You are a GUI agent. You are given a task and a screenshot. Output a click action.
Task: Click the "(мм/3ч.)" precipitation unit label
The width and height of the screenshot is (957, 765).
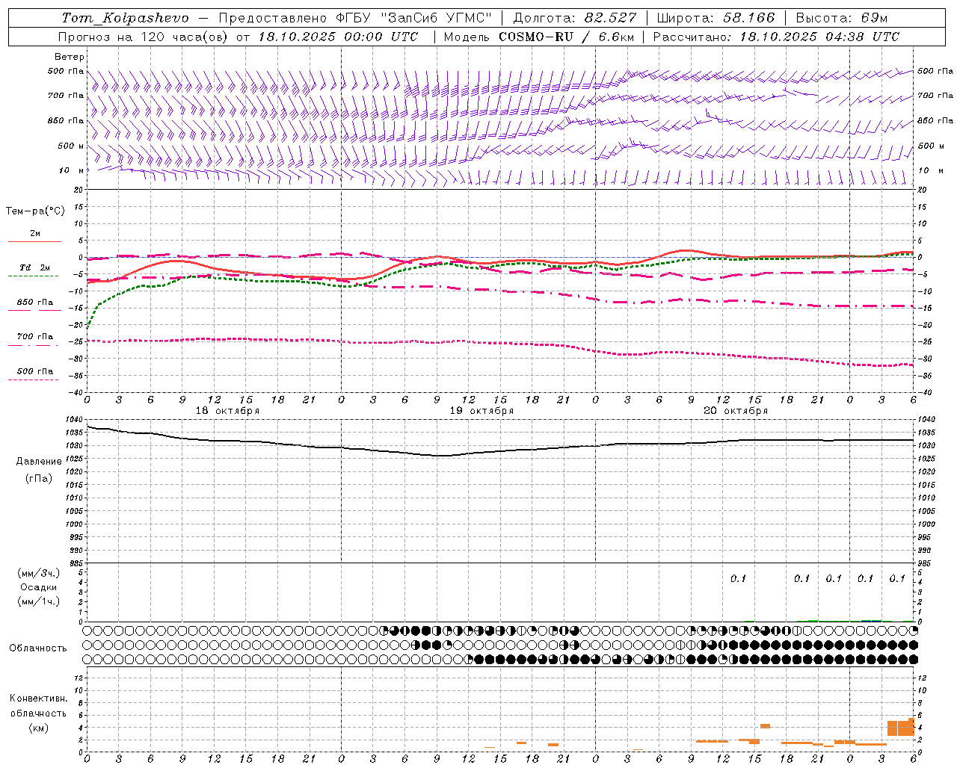(38, 573)
